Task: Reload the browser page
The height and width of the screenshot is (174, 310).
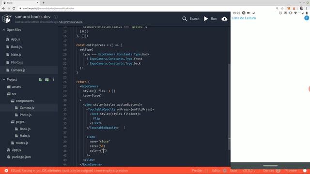Action: 14,9
